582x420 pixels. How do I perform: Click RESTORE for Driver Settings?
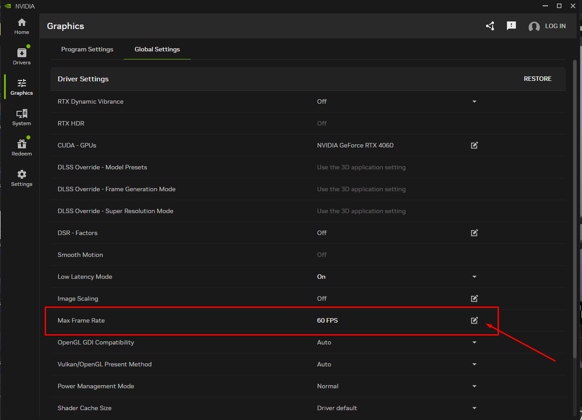tap(537, 79)
